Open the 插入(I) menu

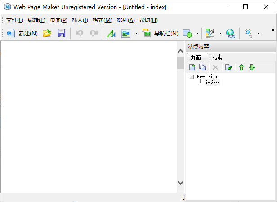click(x=80, y=20)
